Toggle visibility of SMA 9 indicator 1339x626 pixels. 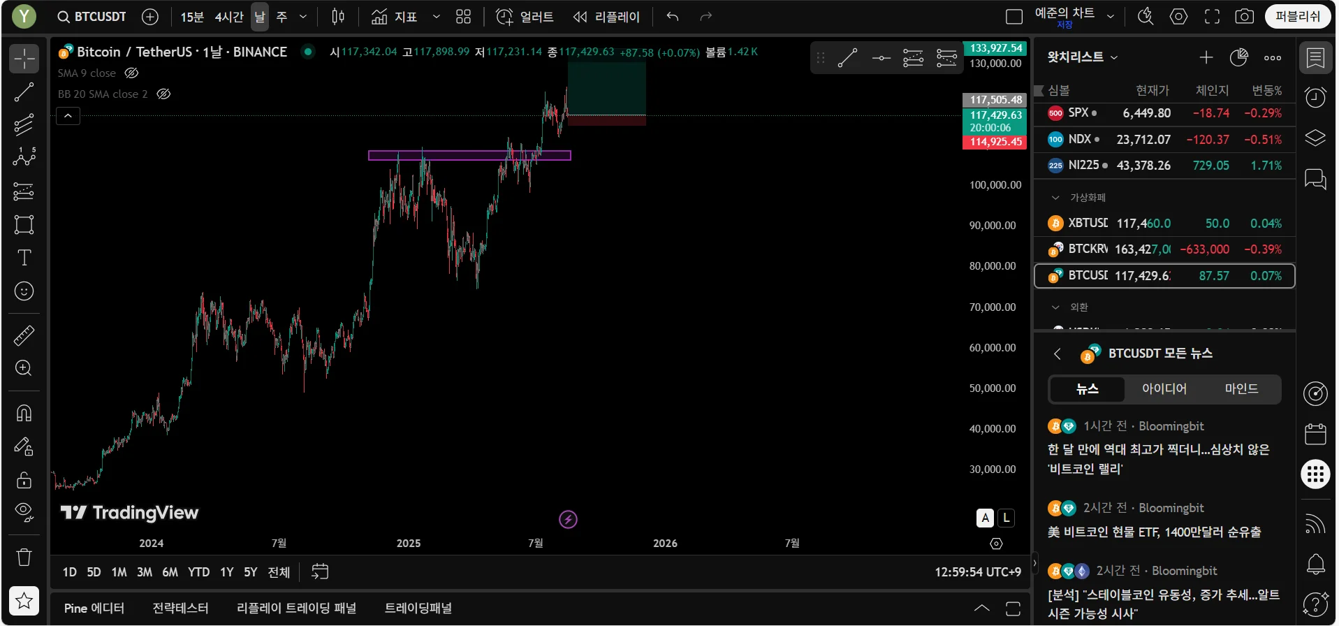click(x=131, y=73)
